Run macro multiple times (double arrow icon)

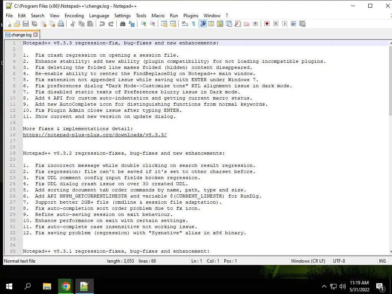pyautogui.click(x=294, y=24)
